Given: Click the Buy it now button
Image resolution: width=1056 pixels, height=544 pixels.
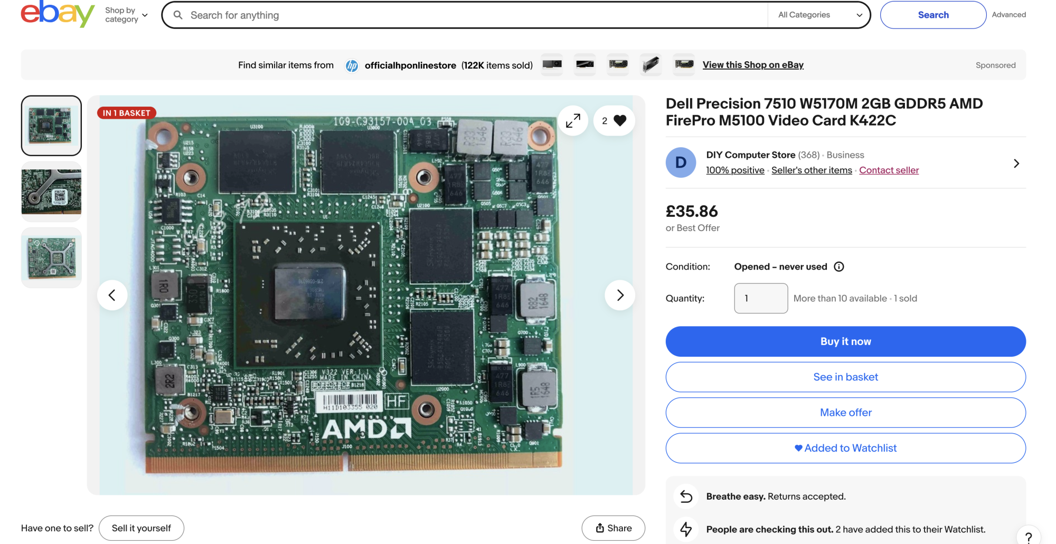Looking at the screenshot, I should pyautogui.click(x=845, y=341).
